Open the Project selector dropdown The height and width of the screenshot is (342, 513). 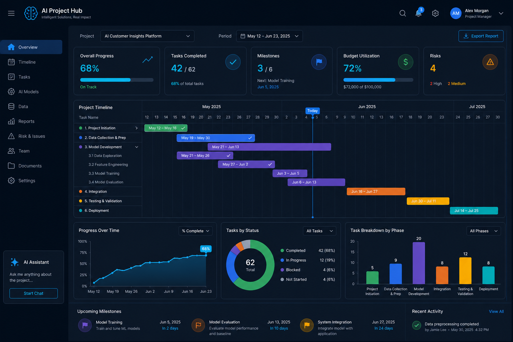click(147, 36)
